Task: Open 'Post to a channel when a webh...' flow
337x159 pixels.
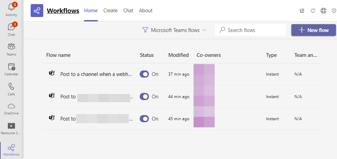Action: (96, 74)
